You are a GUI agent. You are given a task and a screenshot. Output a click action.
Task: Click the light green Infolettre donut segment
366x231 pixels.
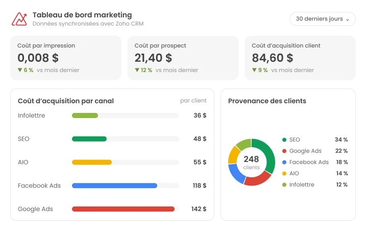245,144
